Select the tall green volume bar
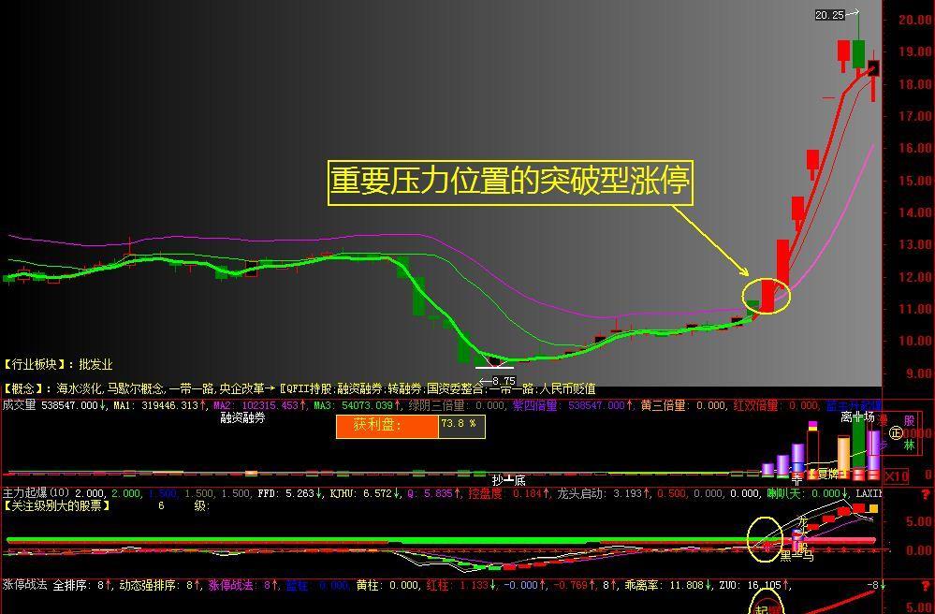 coord(859,444)
